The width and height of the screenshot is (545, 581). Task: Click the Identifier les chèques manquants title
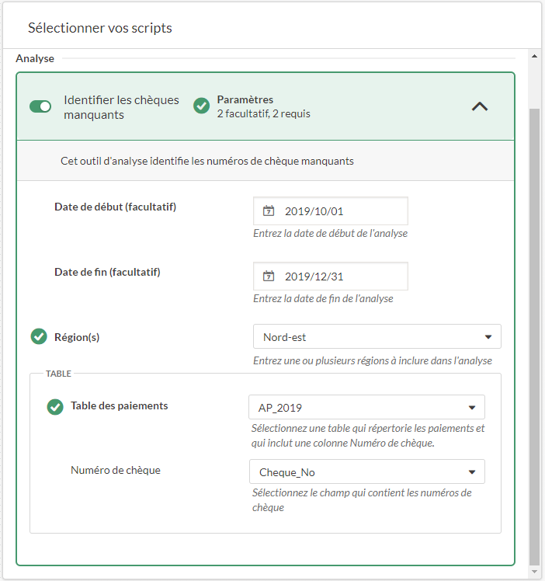point(121,107)
